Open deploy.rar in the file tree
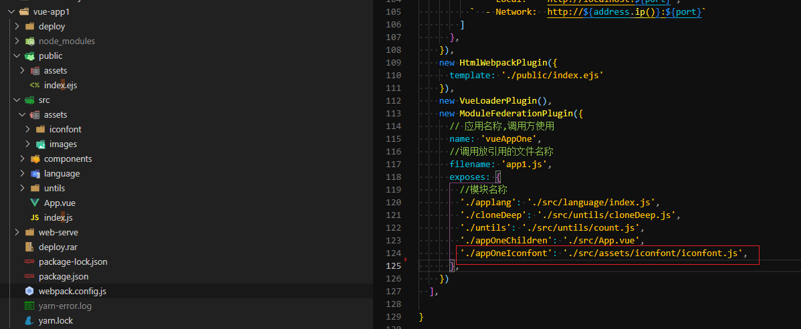 click(x=58, y=247)
